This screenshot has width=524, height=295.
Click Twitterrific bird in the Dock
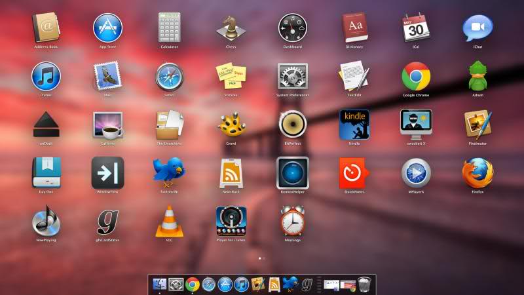pyautogui.click(x=290, y=284)
